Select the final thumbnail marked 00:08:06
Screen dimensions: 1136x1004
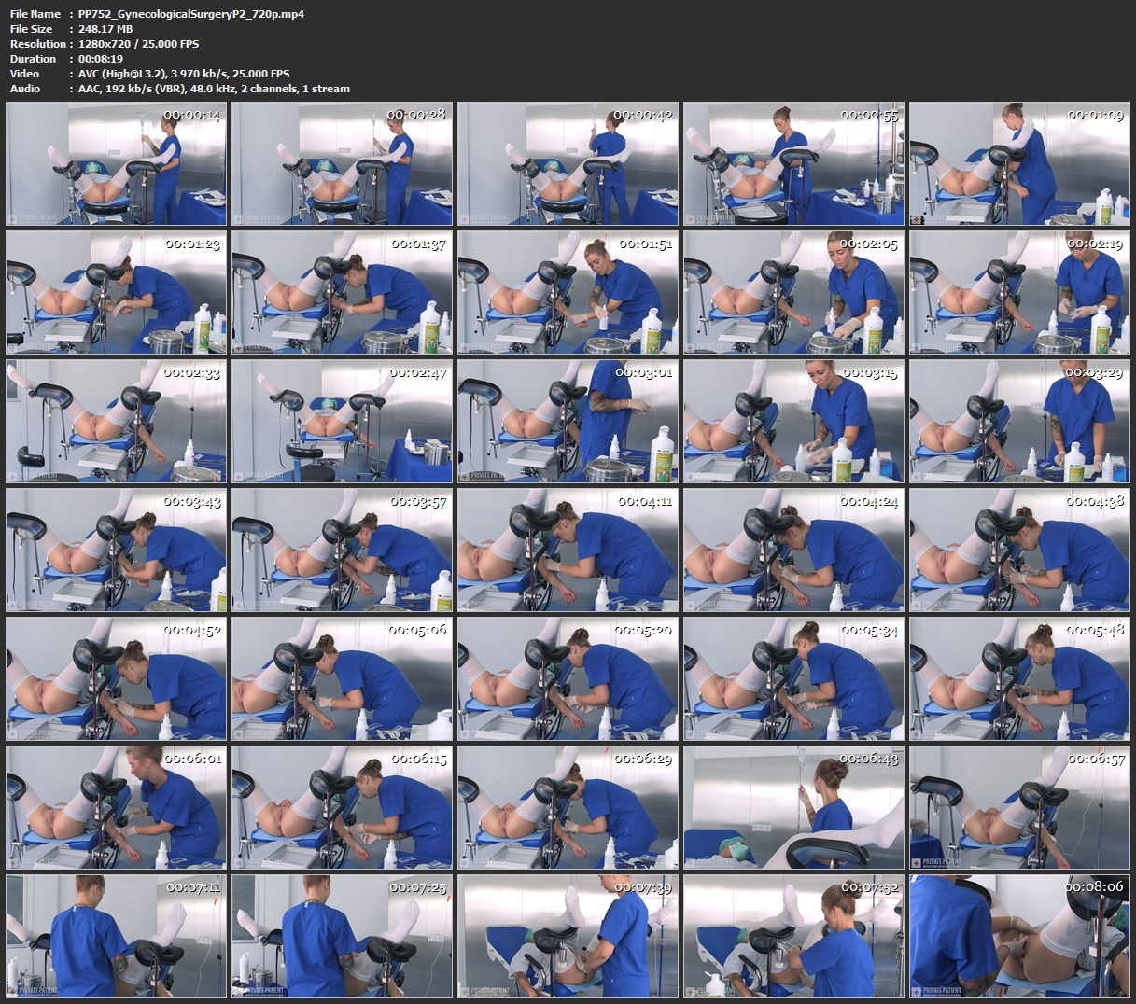1019,936
